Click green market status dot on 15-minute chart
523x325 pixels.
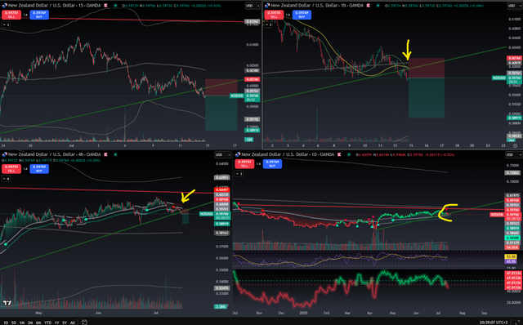(115, 6)
